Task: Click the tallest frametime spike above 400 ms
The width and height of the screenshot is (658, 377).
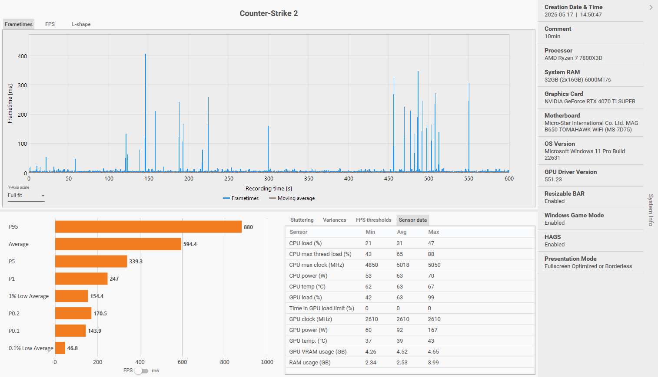Action: 146,56
